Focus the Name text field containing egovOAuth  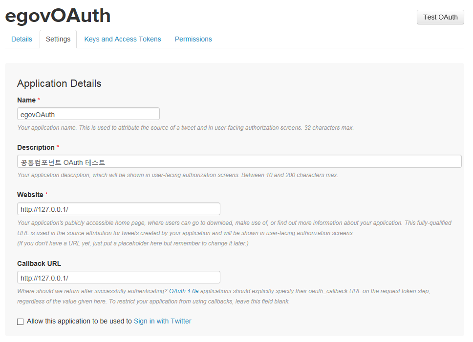[88, 114]
